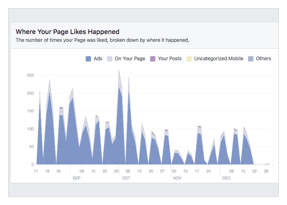Click the DEC month marker on axis
Image resolution: width=287 pixels, height=205 pixels.
point(226,178)
